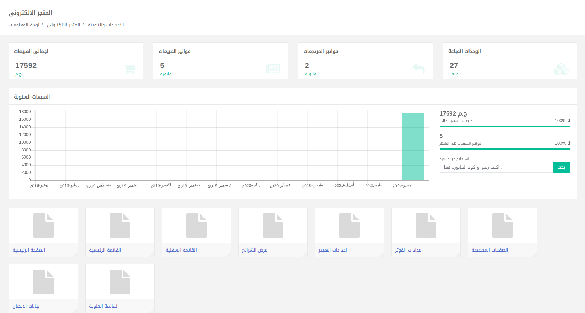Open the عرض الشرائح link label
585x313 pixels.
click(x=255, y=250)
